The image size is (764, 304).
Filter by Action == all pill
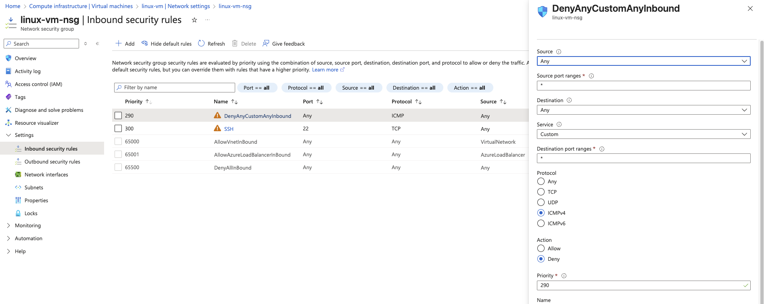click(x=470, y=88)
